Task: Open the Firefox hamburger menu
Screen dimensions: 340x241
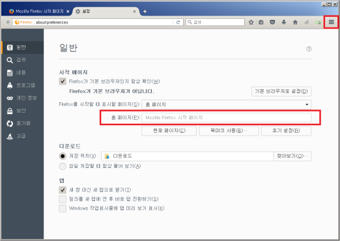Action: click(x=331, y=22)
